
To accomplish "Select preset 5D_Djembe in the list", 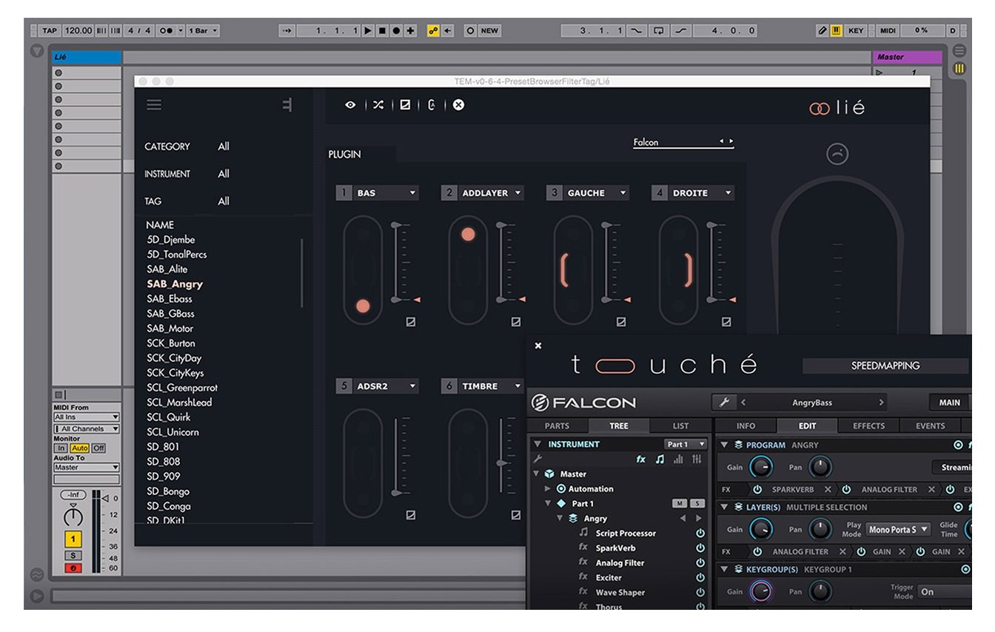I will coord(171,240).
